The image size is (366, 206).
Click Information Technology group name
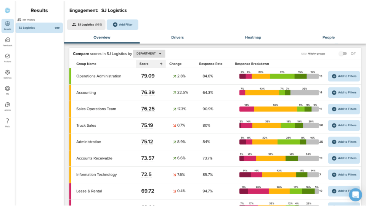coord(96,175)
